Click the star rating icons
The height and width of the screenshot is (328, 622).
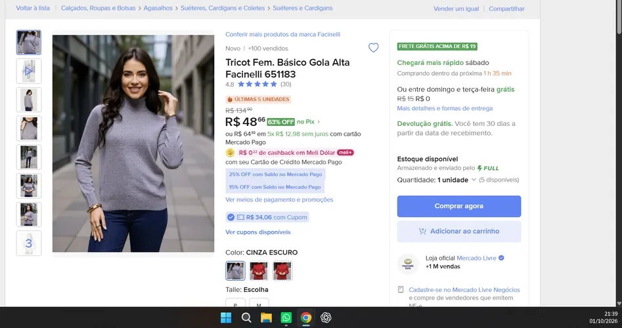click(x=257, y=84)
